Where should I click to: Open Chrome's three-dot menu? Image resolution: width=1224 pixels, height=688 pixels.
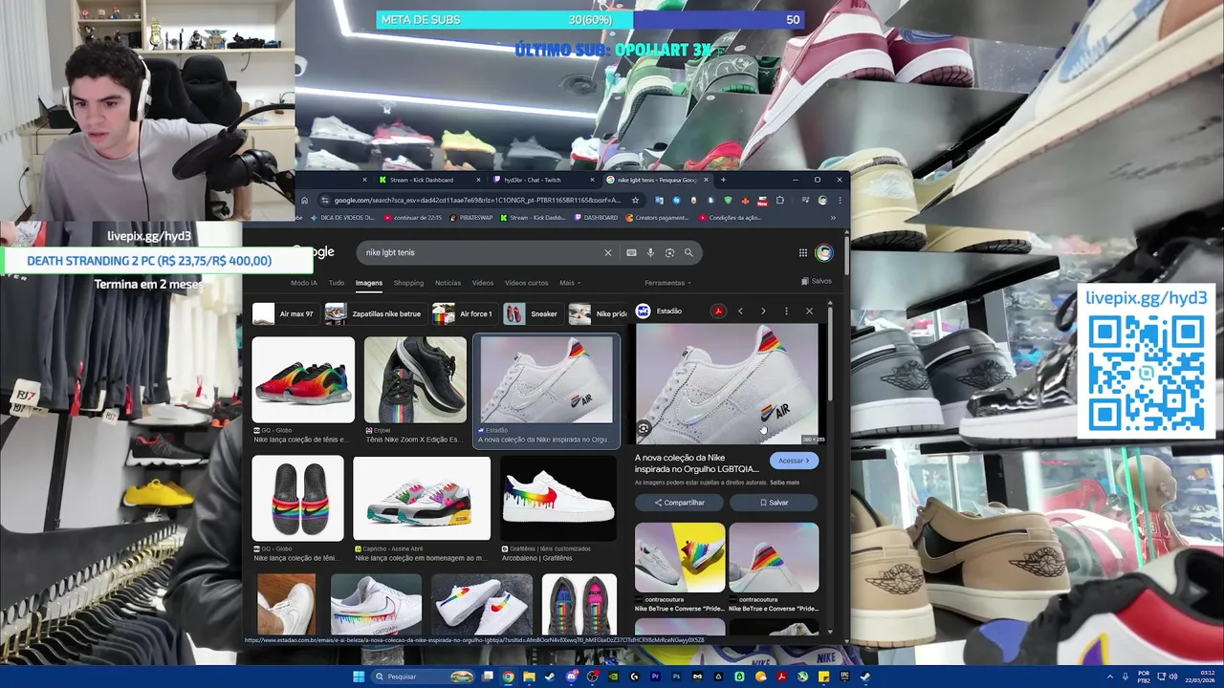pyautogui.click(x=839, y=200)
